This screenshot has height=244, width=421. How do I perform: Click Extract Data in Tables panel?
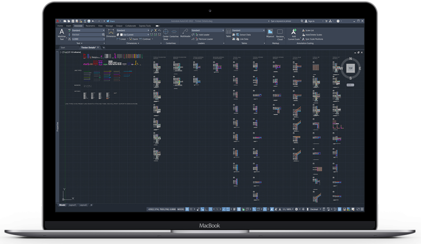(x=243, y=35)
